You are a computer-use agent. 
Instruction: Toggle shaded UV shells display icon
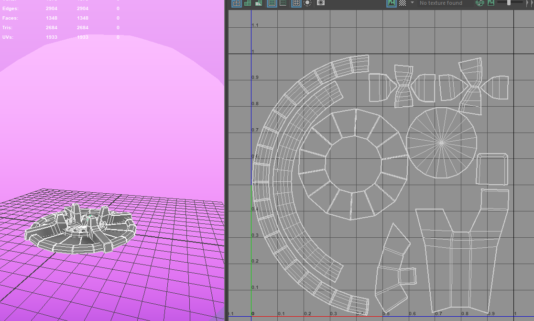pyautogui.click(x=248, y=3)
